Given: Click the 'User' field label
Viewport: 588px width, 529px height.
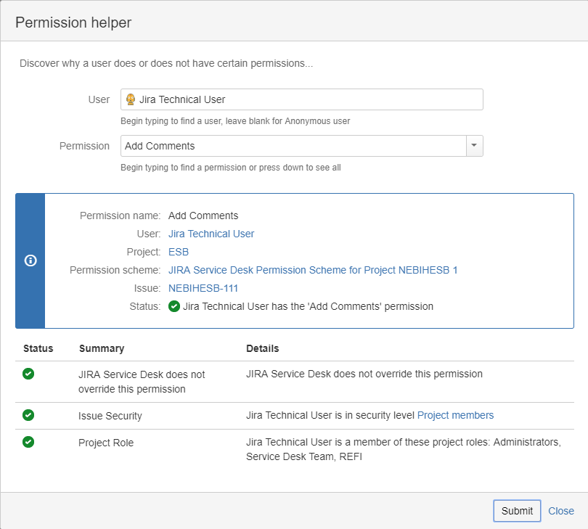Looking at the screenshot, I should click(x=99, y=99).
